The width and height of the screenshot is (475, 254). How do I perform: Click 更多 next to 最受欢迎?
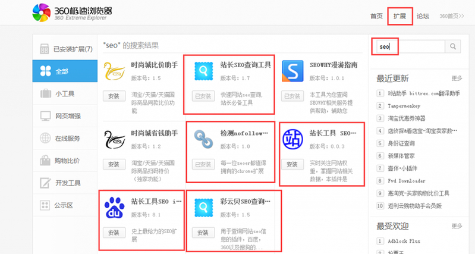457,226
